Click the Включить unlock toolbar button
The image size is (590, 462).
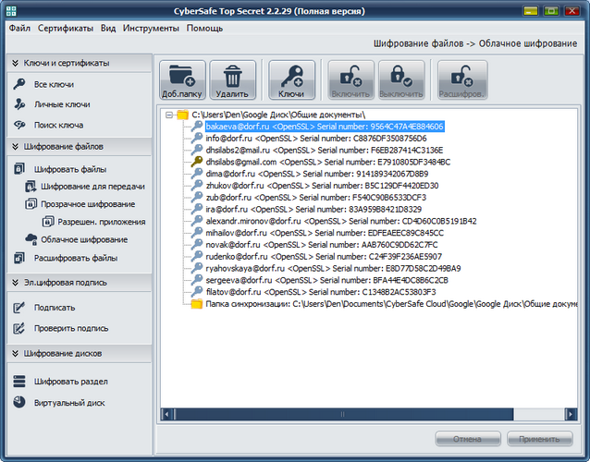[x=351, y=80]
